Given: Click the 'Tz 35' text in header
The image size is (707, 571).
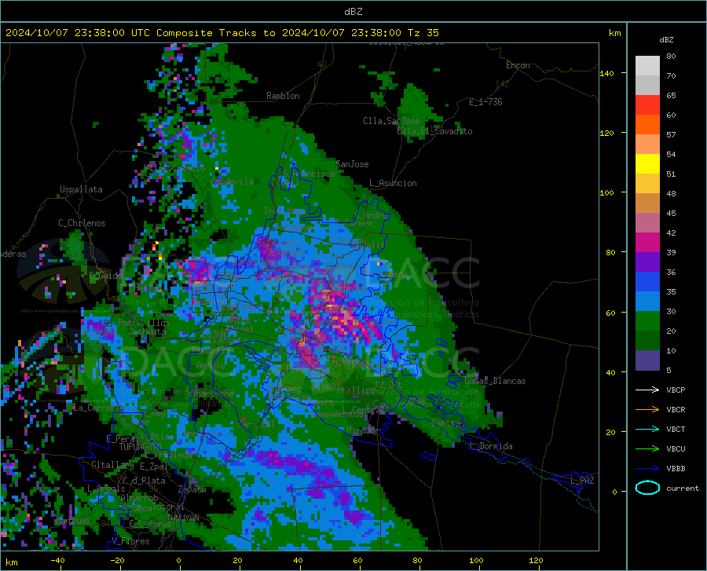Looking at the screenshot, I should pyautogui.click(x=423, y=32).
